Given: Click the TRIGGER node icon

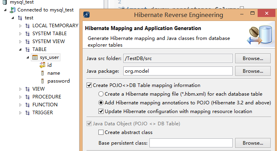Looking at the screenshot, I should (28, 113).
